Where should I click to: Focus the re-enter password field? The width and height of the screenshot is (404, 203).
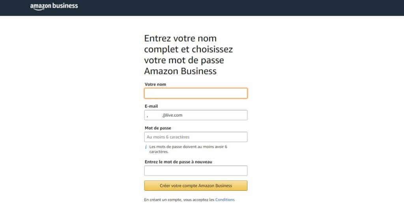click(x=196, y=171)
